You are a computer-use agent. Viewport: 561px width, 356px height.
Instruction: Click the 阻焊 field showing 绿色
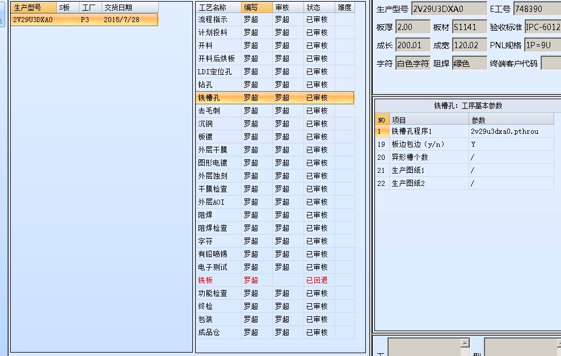[470, 63]
